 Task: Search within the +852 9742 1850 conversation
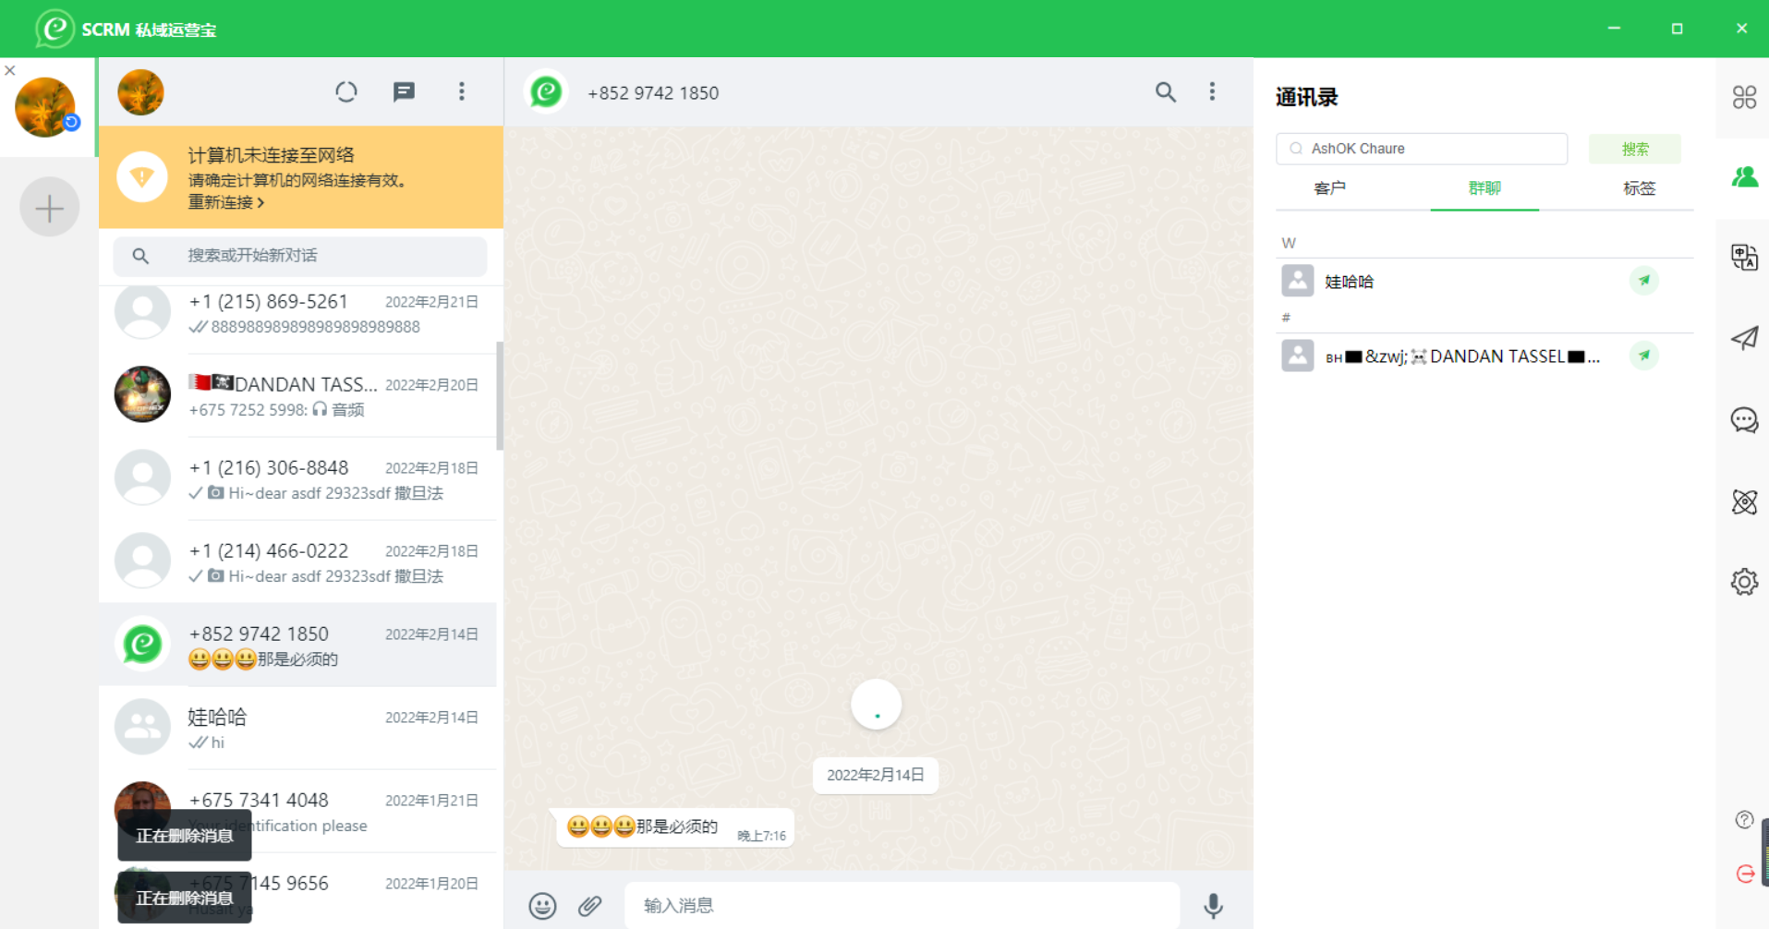point(1166,91)
